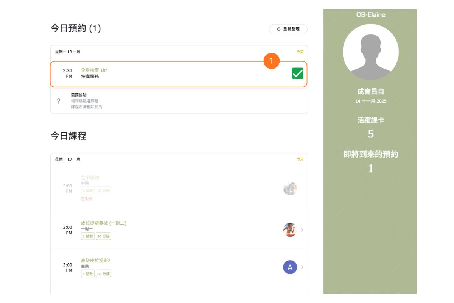The width and height of the screenshot is (454, 303).
Task: Click the 1 點數 tag on 皮拉提斯器械
Action: [x=88, y=236]
